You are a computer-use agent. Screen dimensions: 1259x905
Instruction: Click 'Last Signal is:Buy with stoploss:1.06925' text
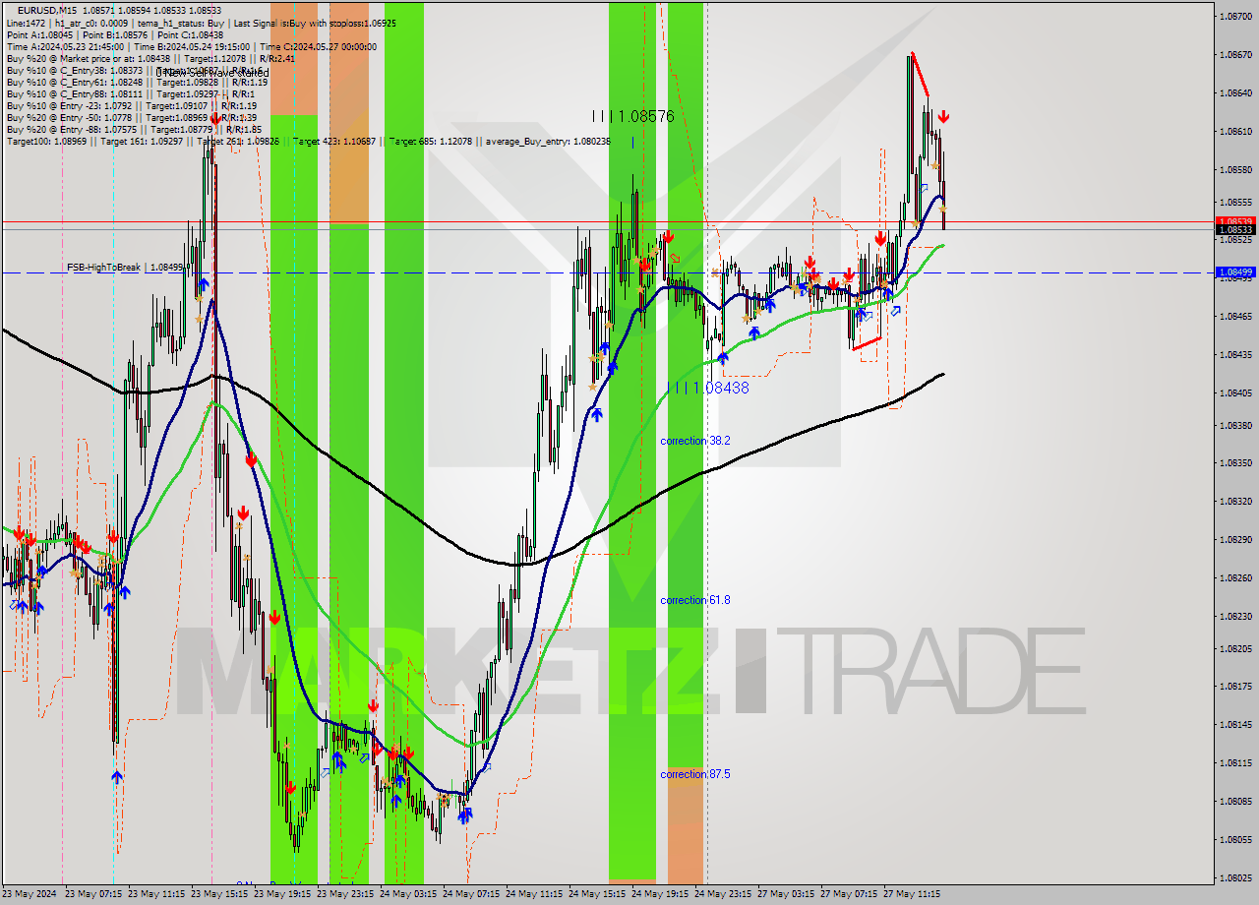[317, 22]
